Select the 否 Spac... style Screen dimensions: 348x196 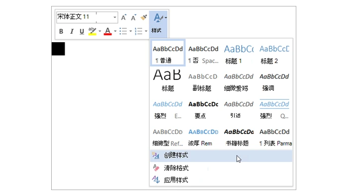click(x=203, y=54)
